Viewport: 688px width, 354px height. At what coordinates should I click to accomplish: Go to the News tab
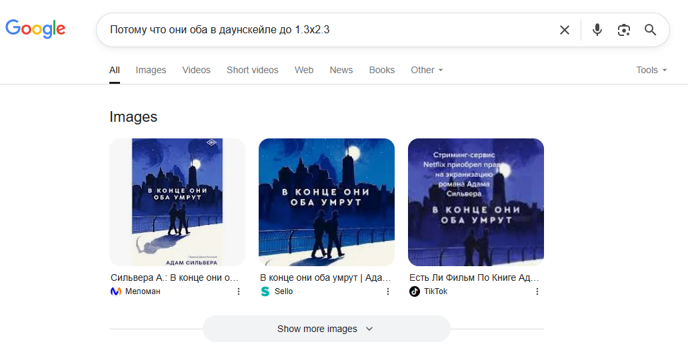click(341, 70)
